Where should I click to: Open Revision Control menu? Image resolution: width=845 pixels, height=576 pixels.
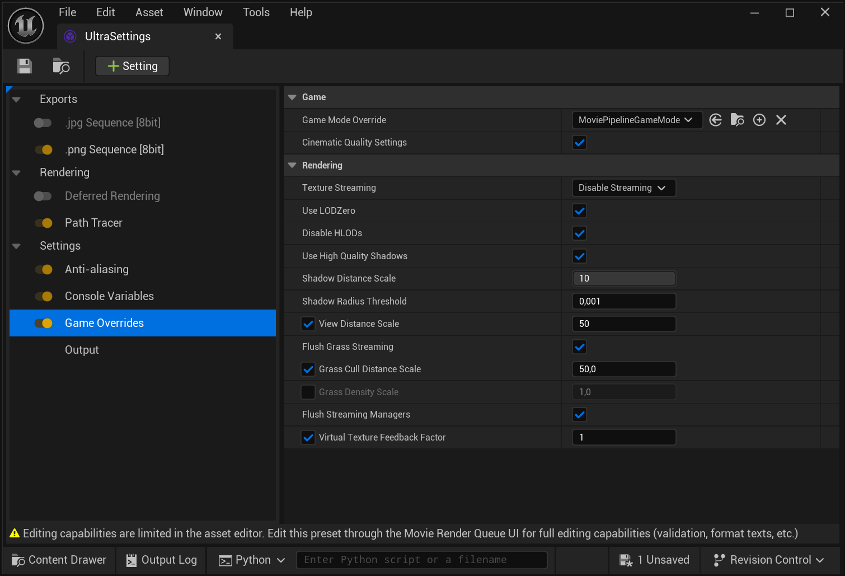pyautogui.click(x=769, y=560)
